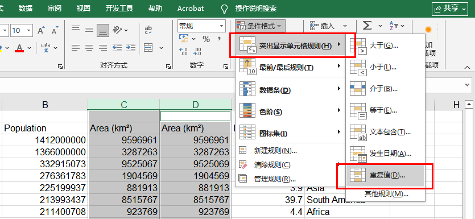This screenshot has height=219, width=475.
Task: Click the sort and filter icon
Action: [x=394, y=26]
